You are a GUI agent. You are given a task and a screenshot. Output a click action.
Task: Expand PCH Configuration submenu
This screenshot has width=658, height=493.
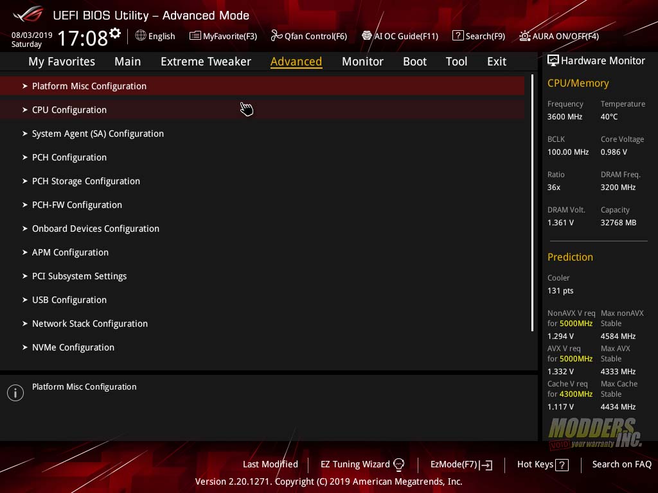coord(262,157)
